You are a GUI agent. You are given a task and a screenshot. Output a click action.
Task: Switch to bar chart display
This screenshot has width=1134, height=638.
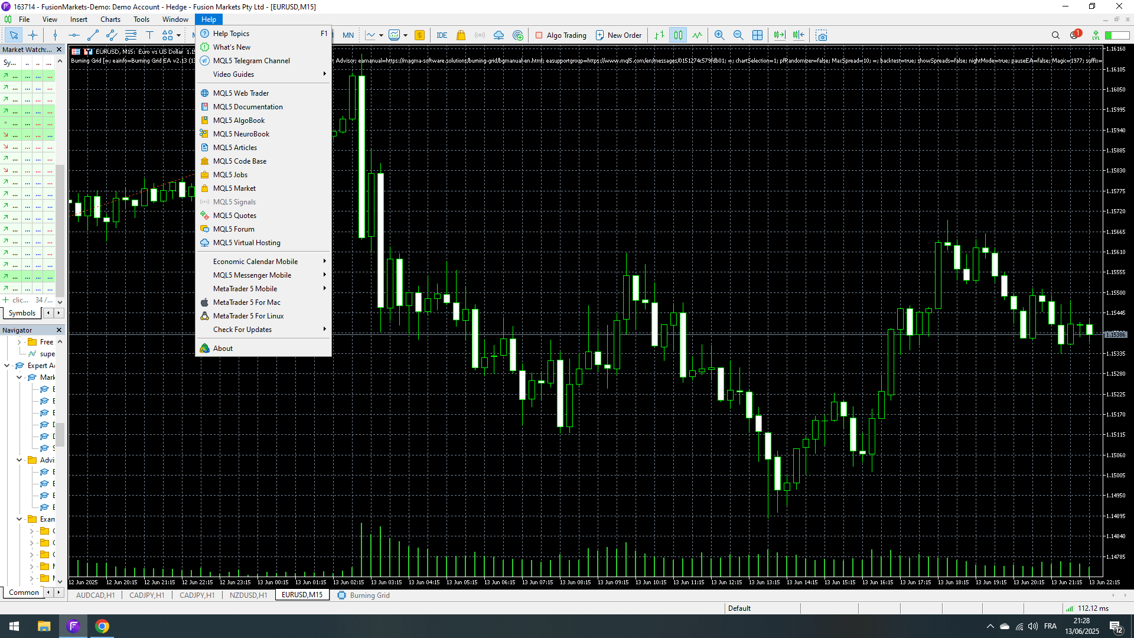point(660,35)
